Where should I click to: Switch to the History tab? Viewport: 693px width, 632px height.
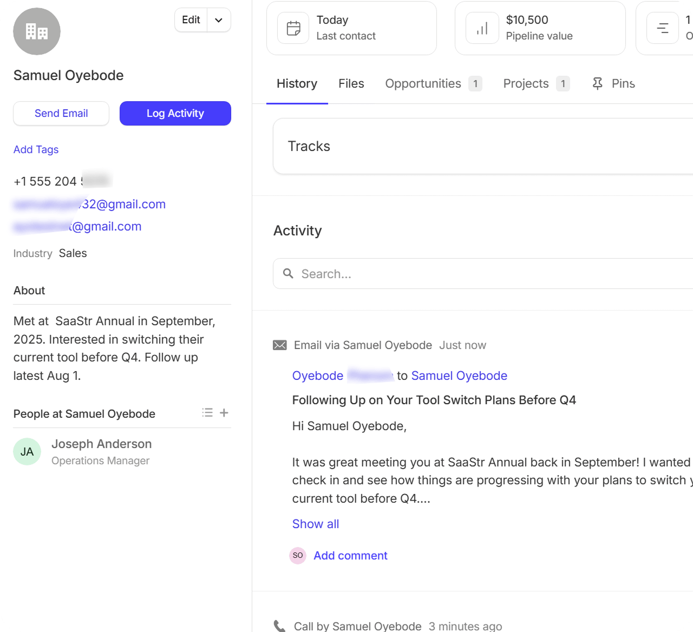pos(297,84)
